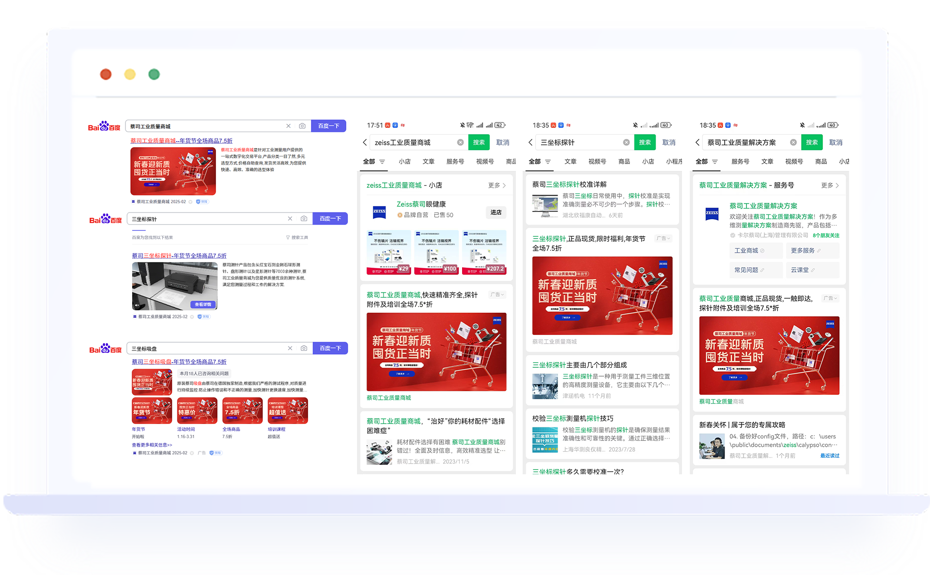Clear the 蔡司工业质量商城 Baidu search box
This screenshot has width=930, height=575.
pyautogui.click(x=288, y=126)
